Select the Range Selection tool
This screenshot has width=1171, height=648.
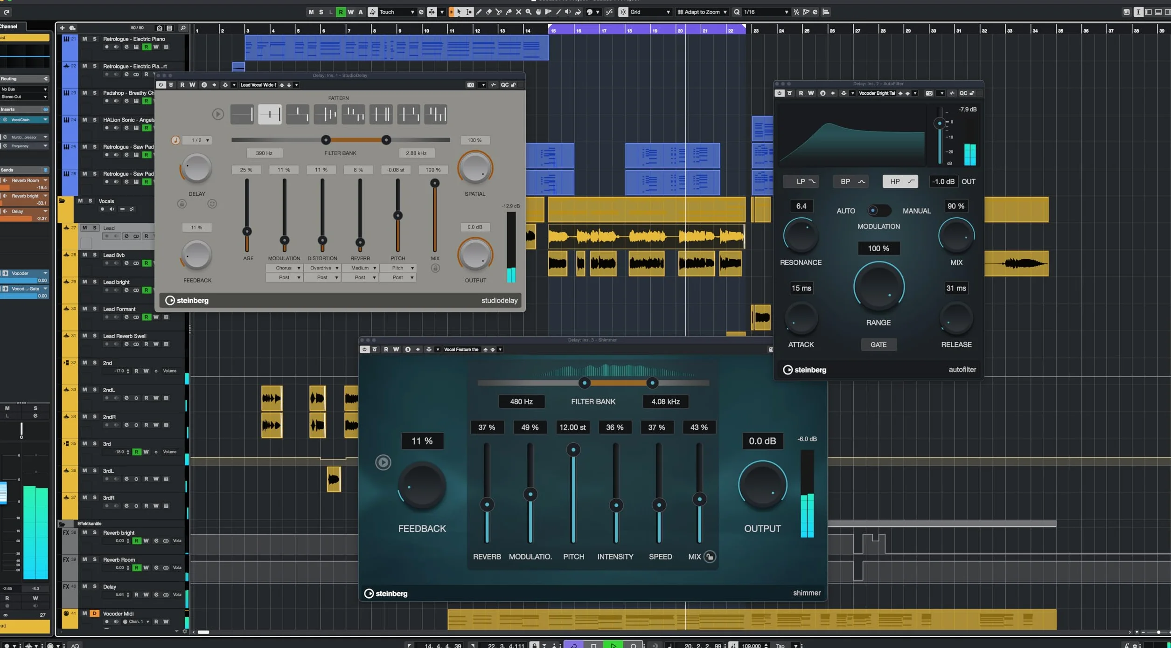[469, 12]
